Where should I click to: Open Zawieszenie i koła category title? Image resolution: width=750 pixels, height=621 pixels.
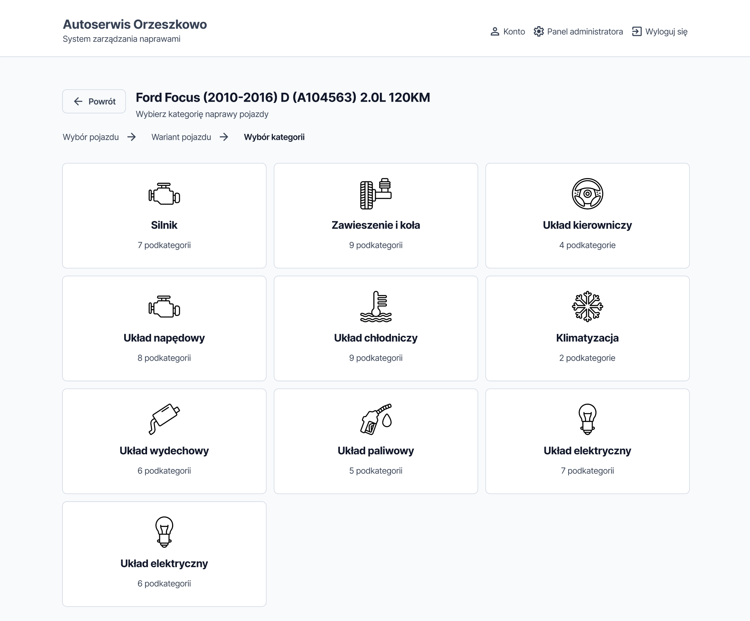click(x=376, y=225)
